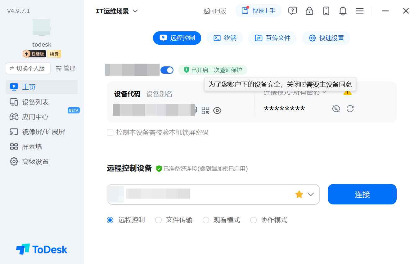Toggle the password visibility crossed-eye icon
419x264 pixels.
tap(336, 109)
